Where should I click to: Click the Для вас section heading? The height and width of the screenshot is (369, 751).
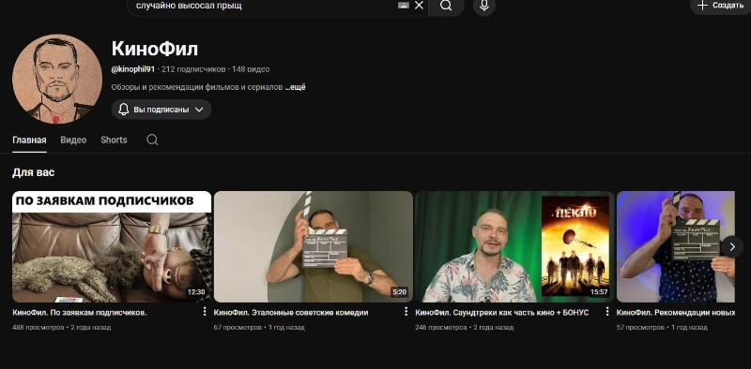34,172
